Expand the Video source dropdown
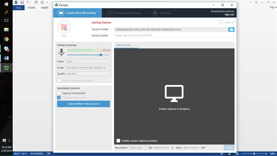 (88, 61)
